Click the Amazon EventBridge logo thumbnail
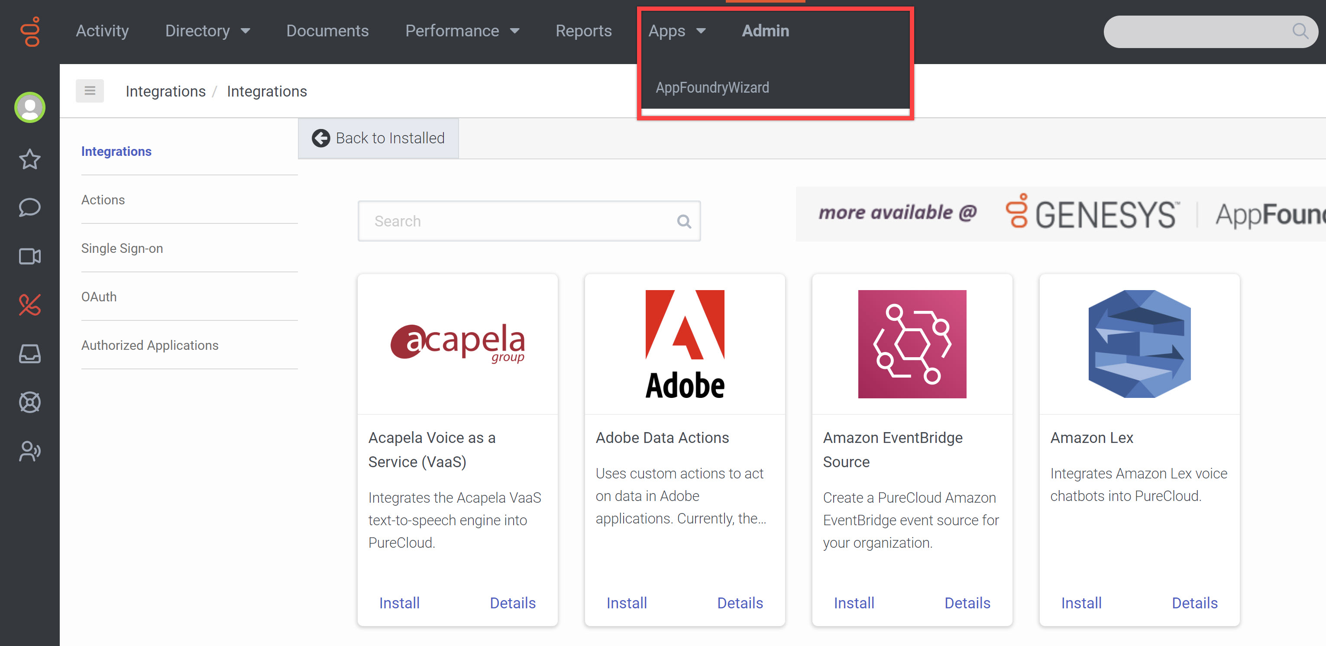This screenshot has height=646, width=1326. coord(912,344)
